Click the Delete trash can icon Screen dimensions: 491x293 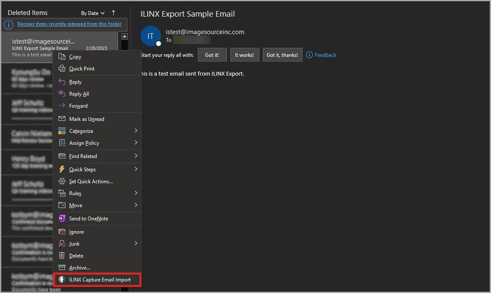click(x=62, y=255)
